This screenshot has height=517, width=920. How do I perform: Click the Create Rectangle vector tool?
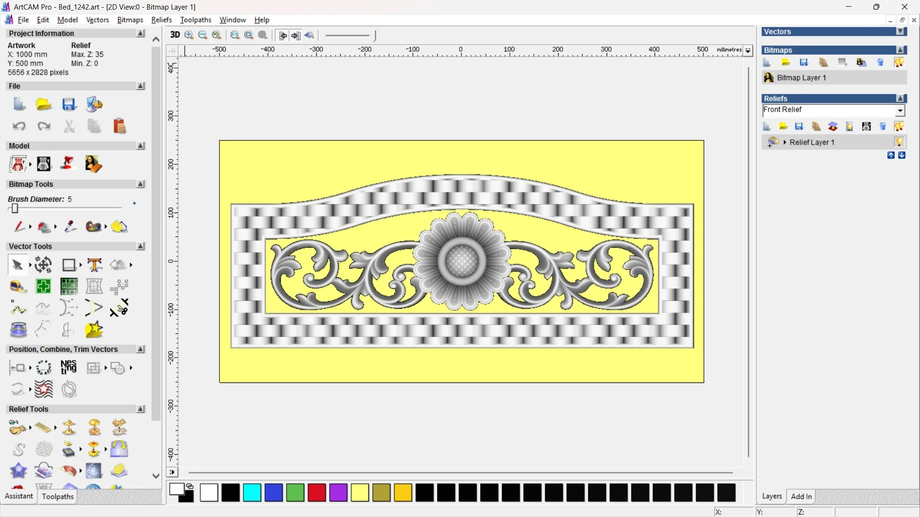[x=69, y=265]
